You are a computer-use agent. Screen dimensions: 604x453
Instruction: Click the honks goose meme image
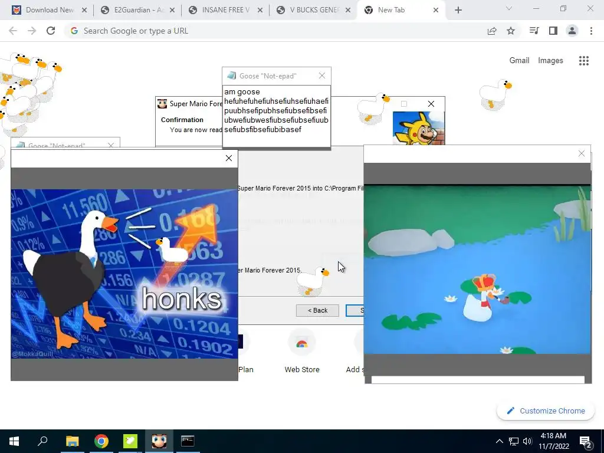[x=124, y=274]
